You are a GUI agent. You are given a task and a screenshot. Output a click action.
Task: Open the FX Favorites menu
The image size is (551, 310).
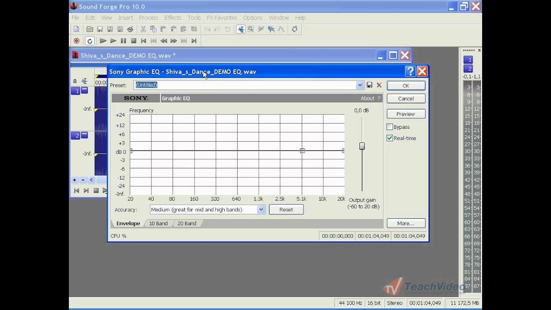[222, 18]
